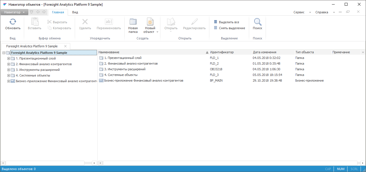Click the Поиск magnifier icon
The width and height of the screenshot is (366, 172).
pyautogui.click(x=258, y=22)
